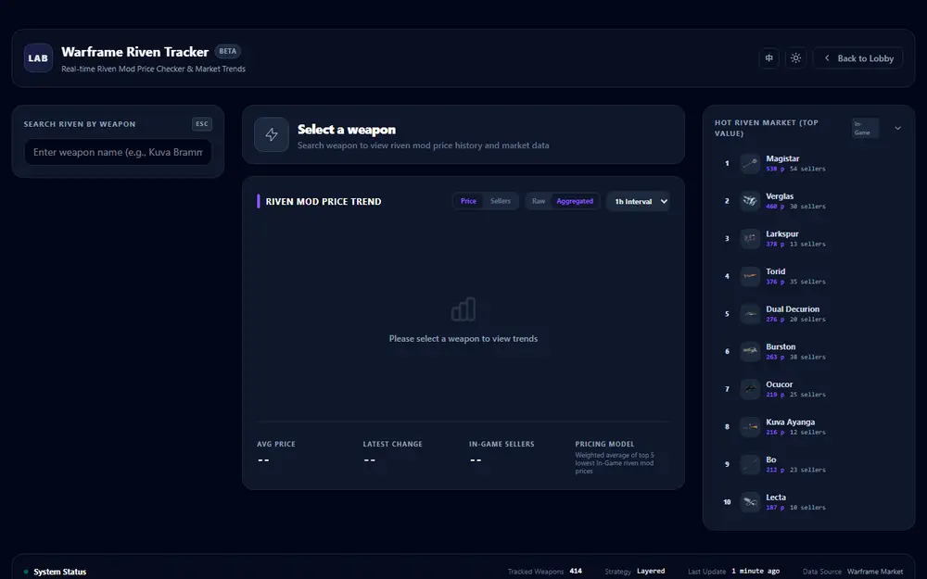This screenshot has width=927, height=579.
Task: Click the lightning bolt weapon icon
Action: click(x=272, y=134)
